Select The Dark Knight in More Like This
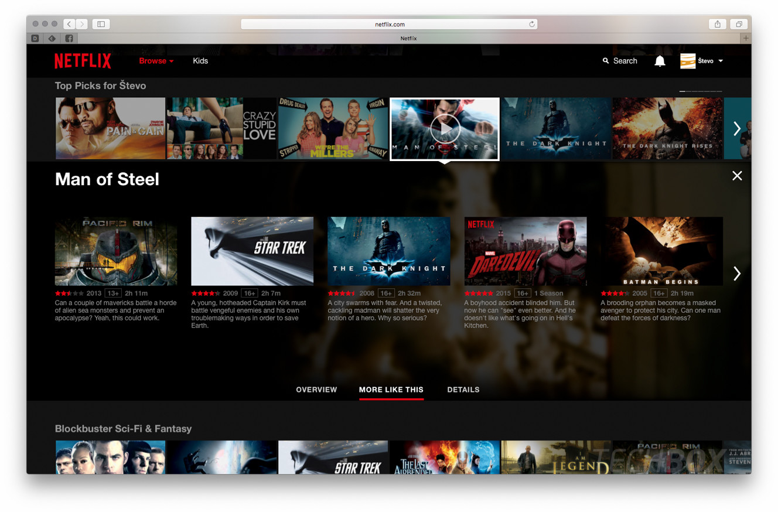The height and width of the screenshot is (512, 778). coord(389,251)
